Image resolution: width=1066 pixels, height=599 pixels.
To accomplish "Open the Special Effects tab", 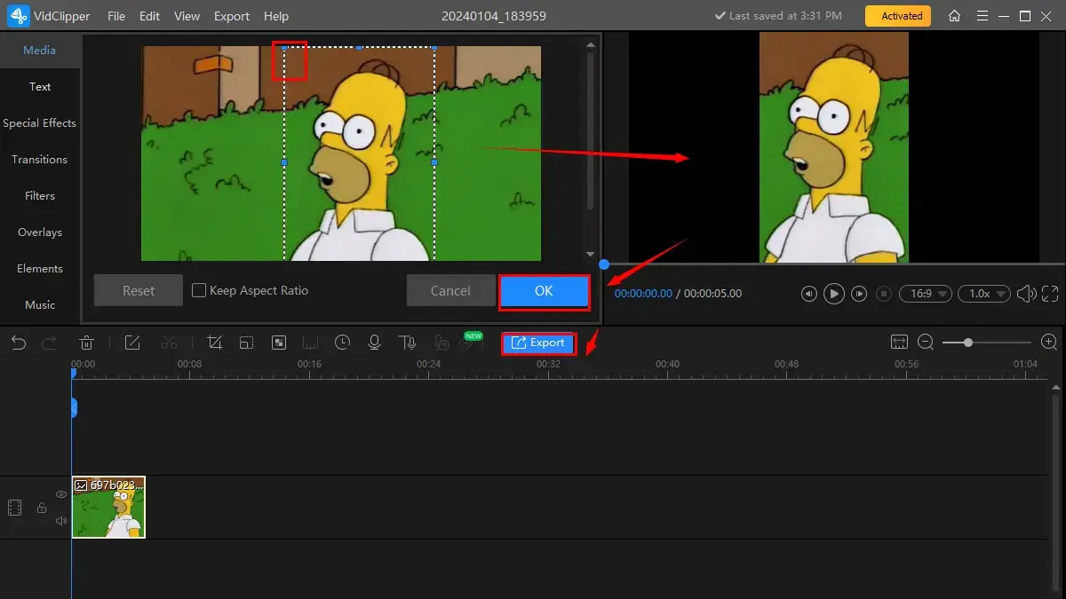I will (x=40, y=122).
